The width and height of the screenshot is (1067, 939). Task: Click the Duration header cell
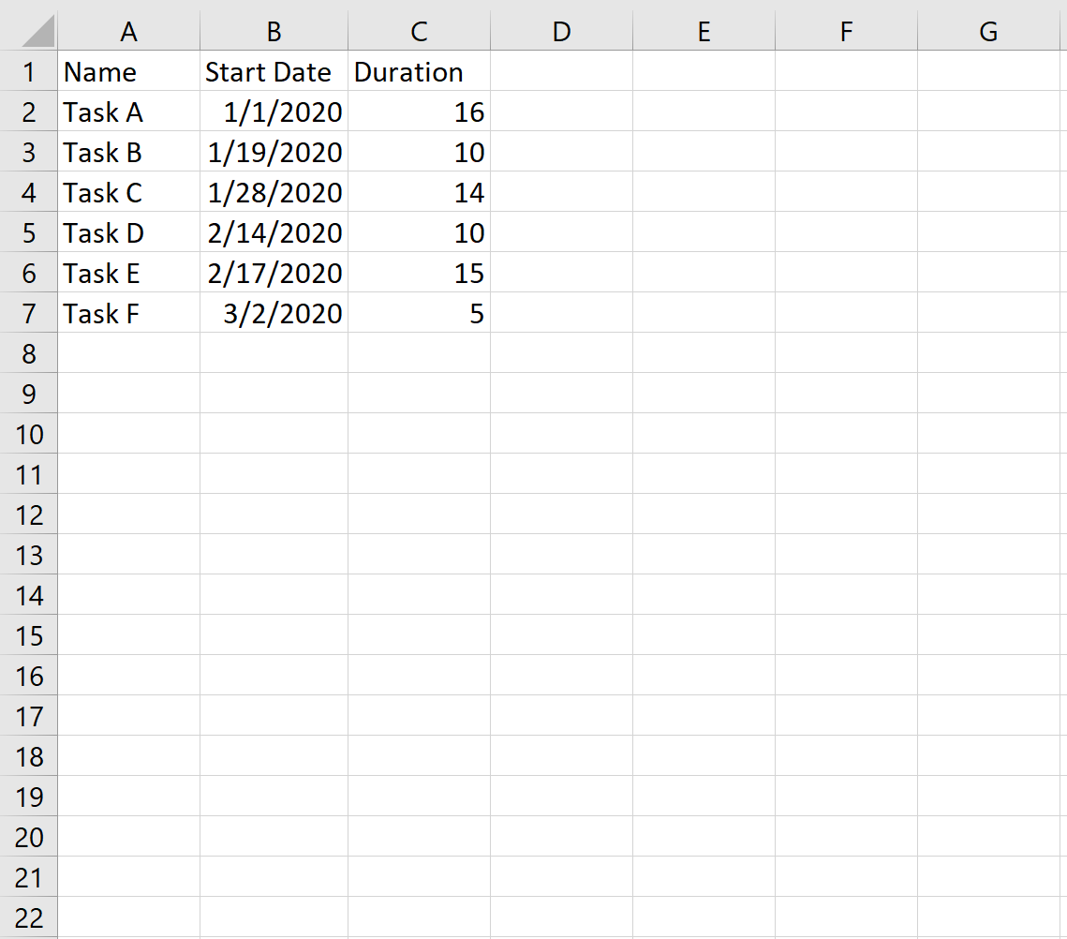point(419,71)
